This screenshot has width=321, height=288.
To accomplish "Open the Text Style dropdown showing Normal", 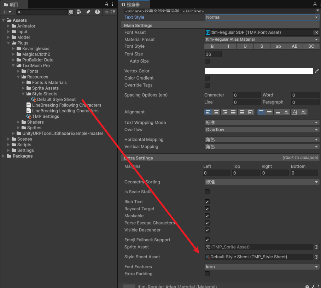I will 262,17.
